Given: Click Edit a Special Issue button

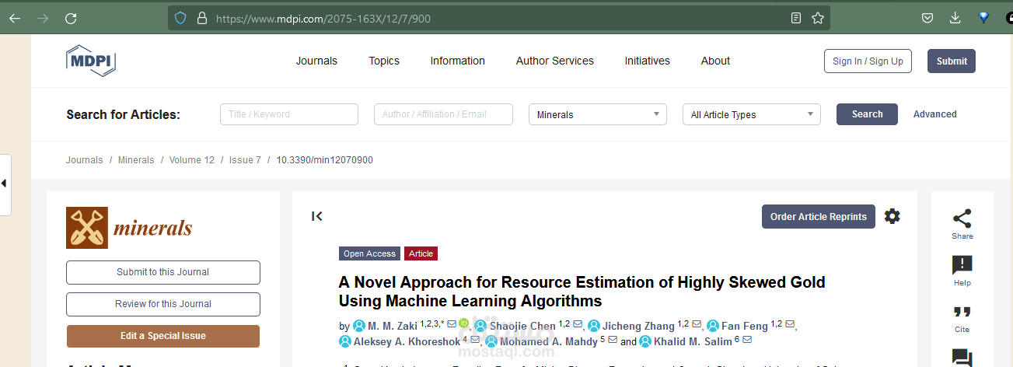Looking at the screenshot, I should coord(163,336).
